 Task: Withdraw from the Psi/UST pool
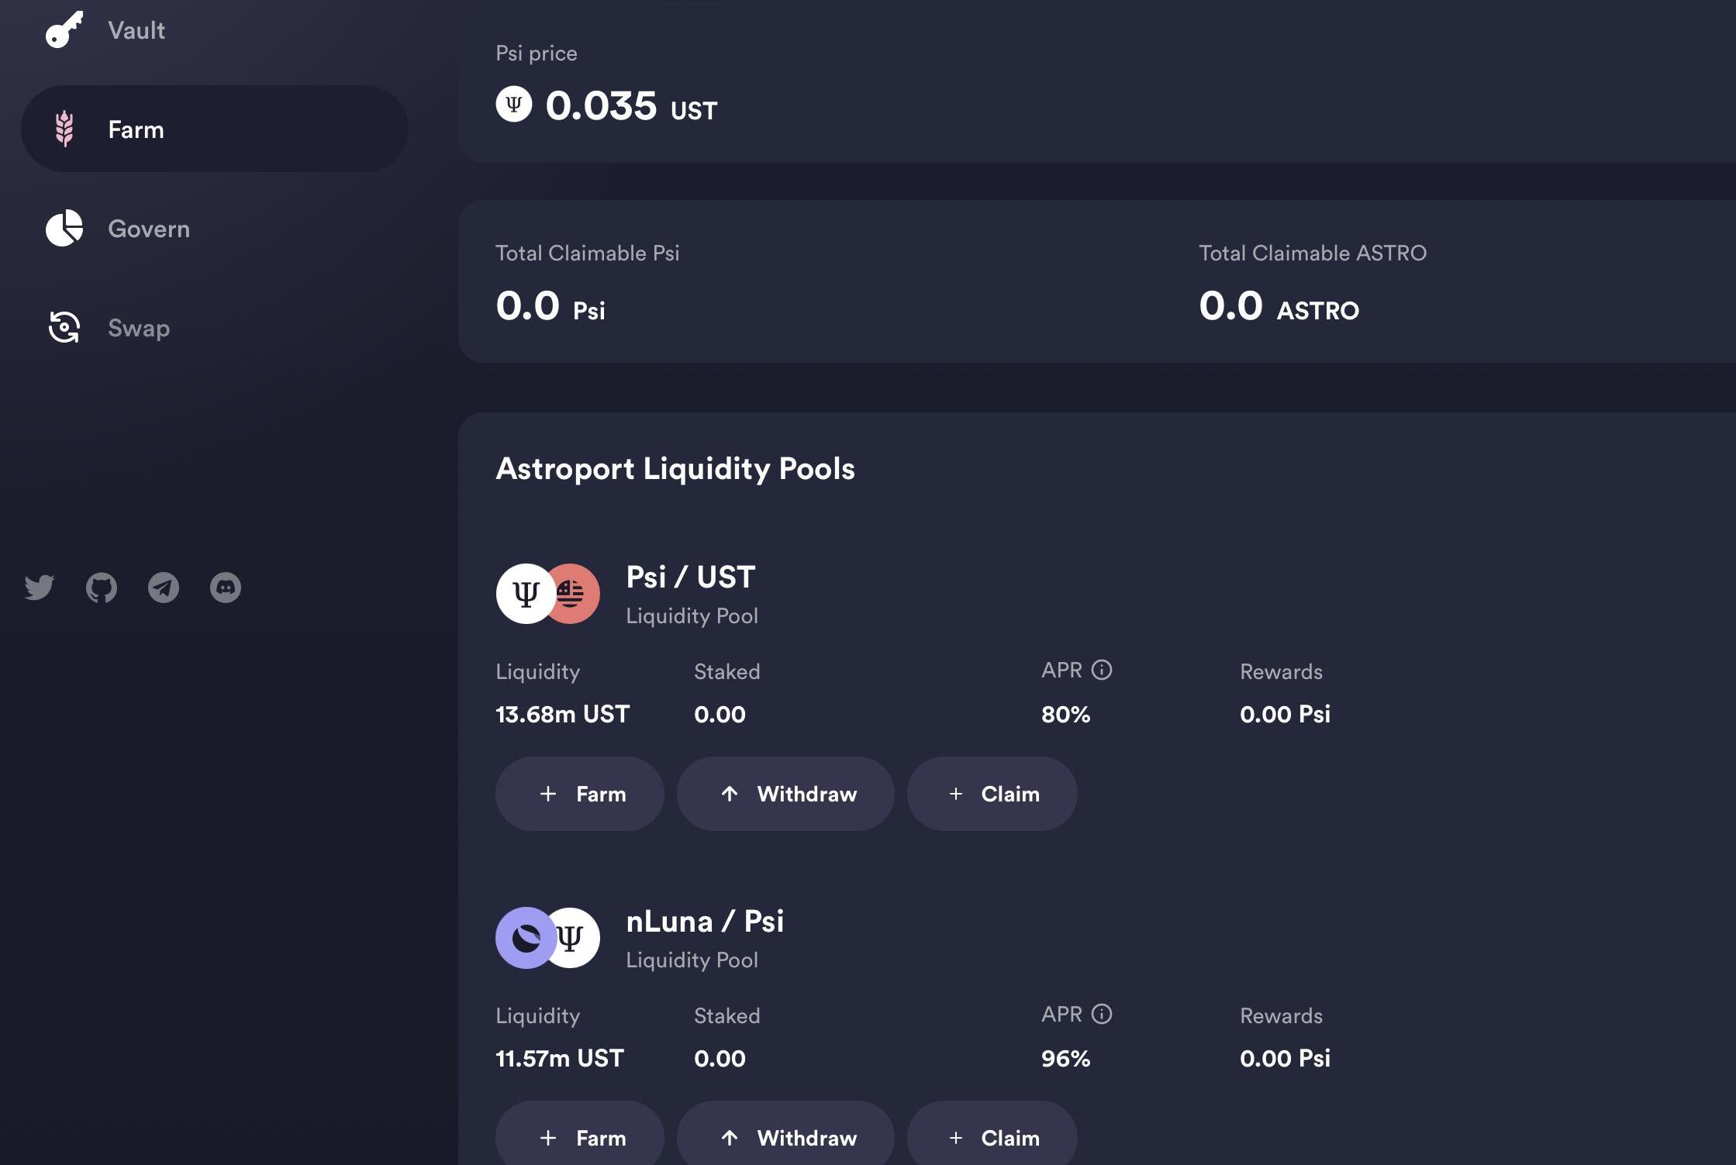click(x=785, y=794)
